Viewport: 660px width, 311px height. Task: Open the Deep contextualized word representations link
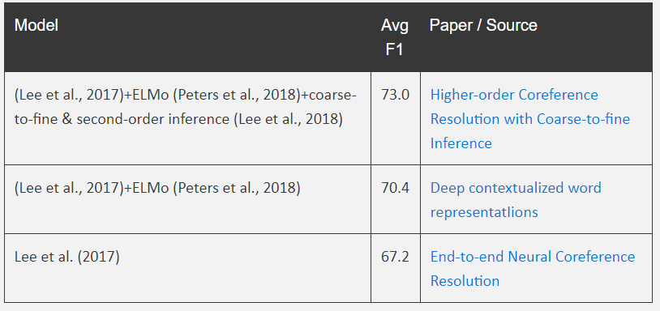516,199
